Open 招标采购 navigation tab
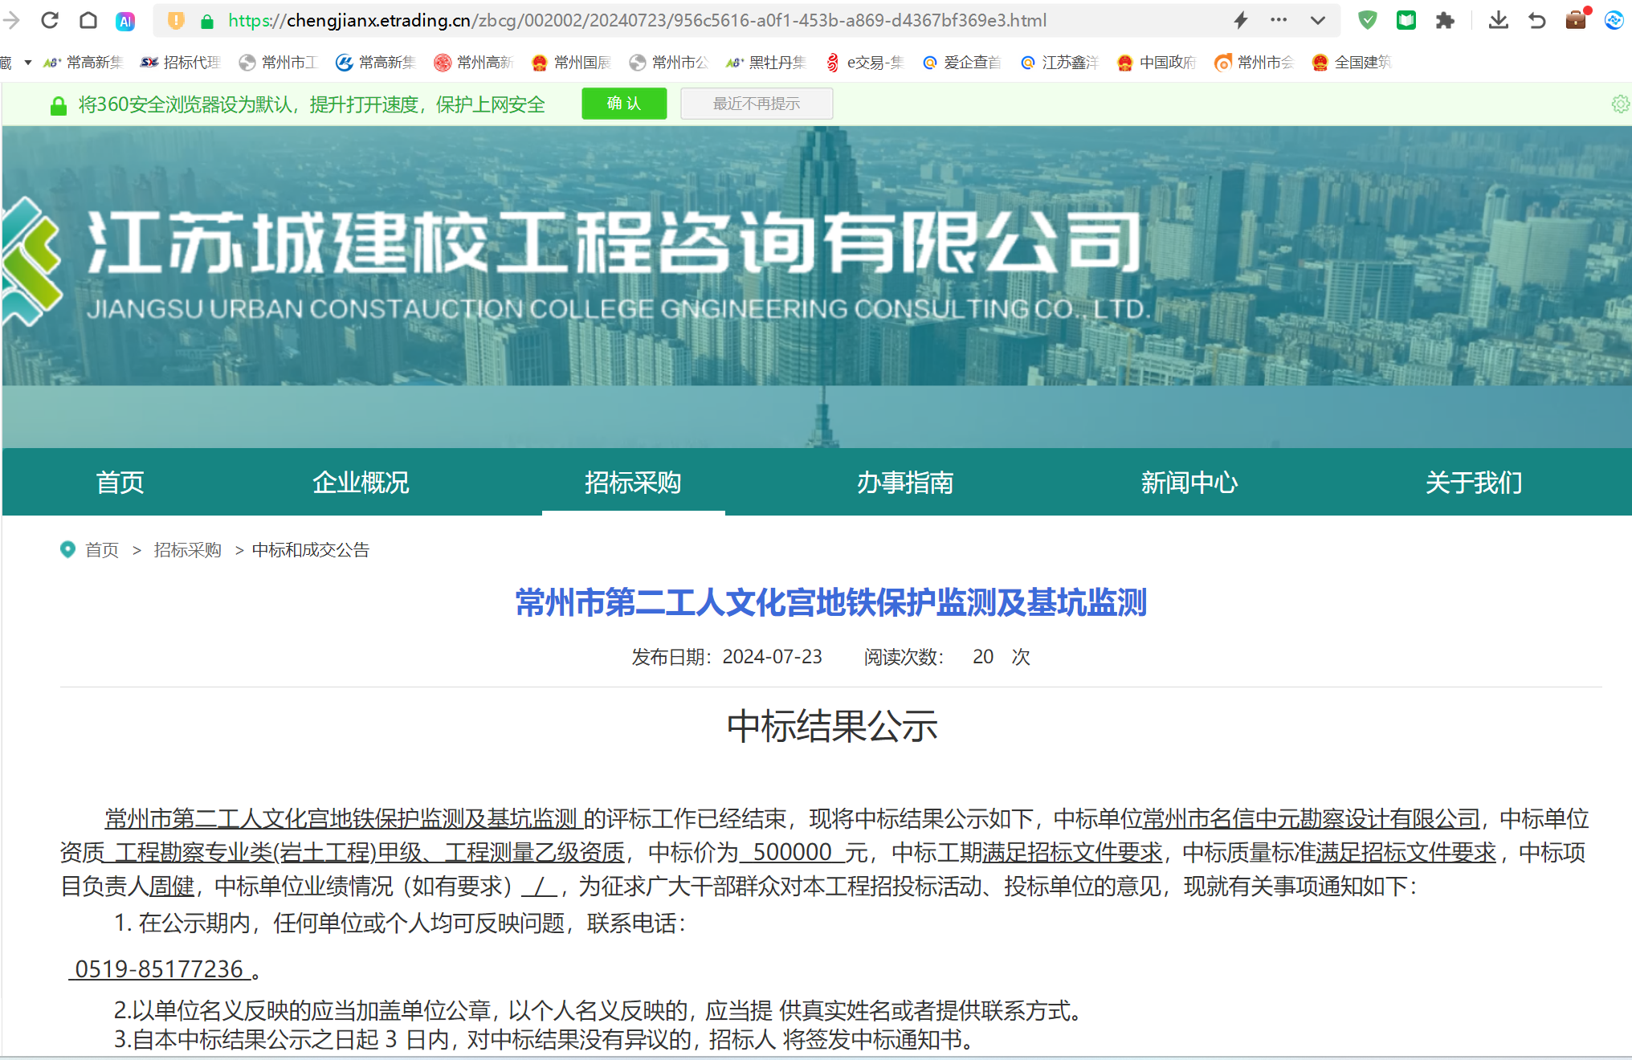Image resolution: width=1632 pixels, height=1060 pixels. tap(633, 482)
